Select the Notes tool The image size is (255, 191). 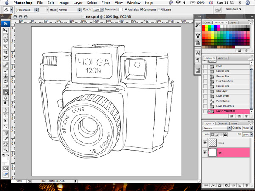tap(6, 133)
